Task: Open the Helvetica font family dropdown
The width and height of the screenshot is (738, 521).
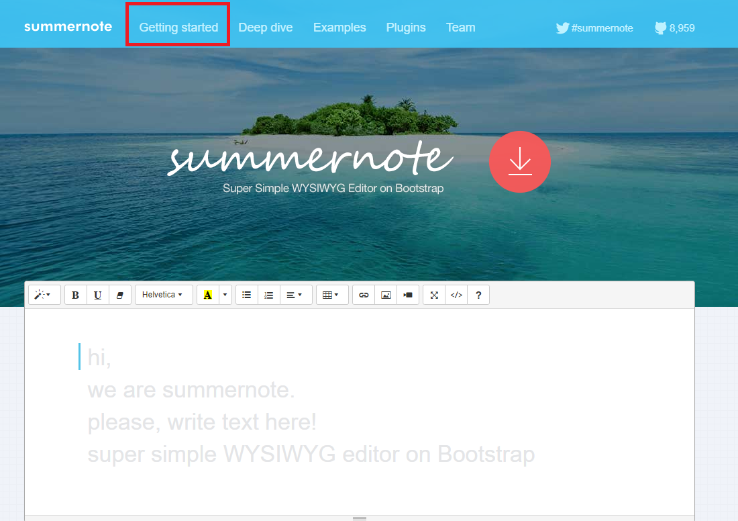Action: tap(163, 295)
